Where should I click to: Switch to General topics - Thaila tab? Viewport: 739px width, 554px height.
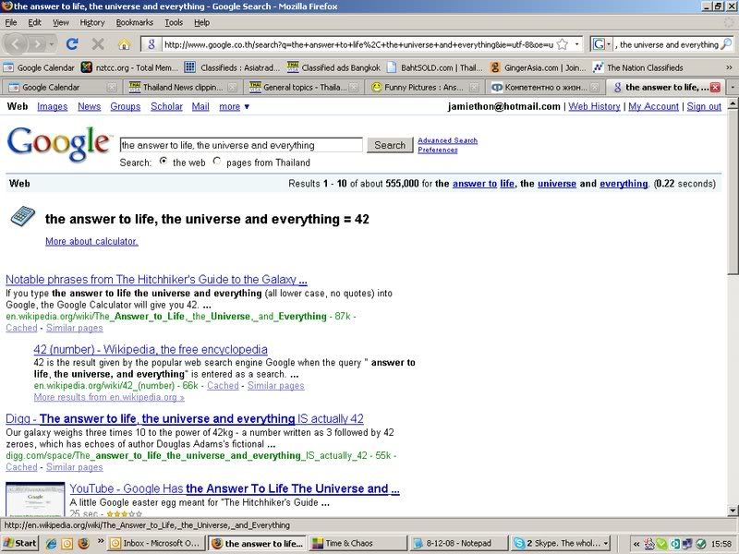point(304,87)
